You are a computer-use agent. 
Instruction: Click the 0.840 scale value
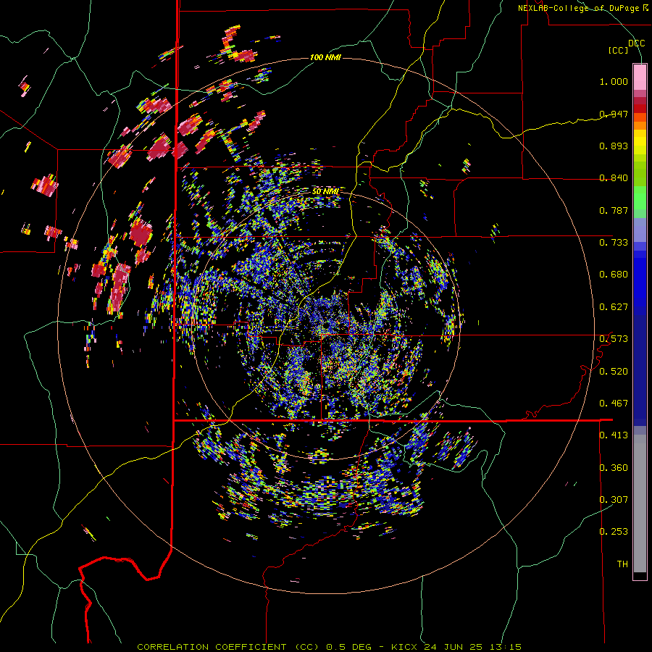click(614, 178)
